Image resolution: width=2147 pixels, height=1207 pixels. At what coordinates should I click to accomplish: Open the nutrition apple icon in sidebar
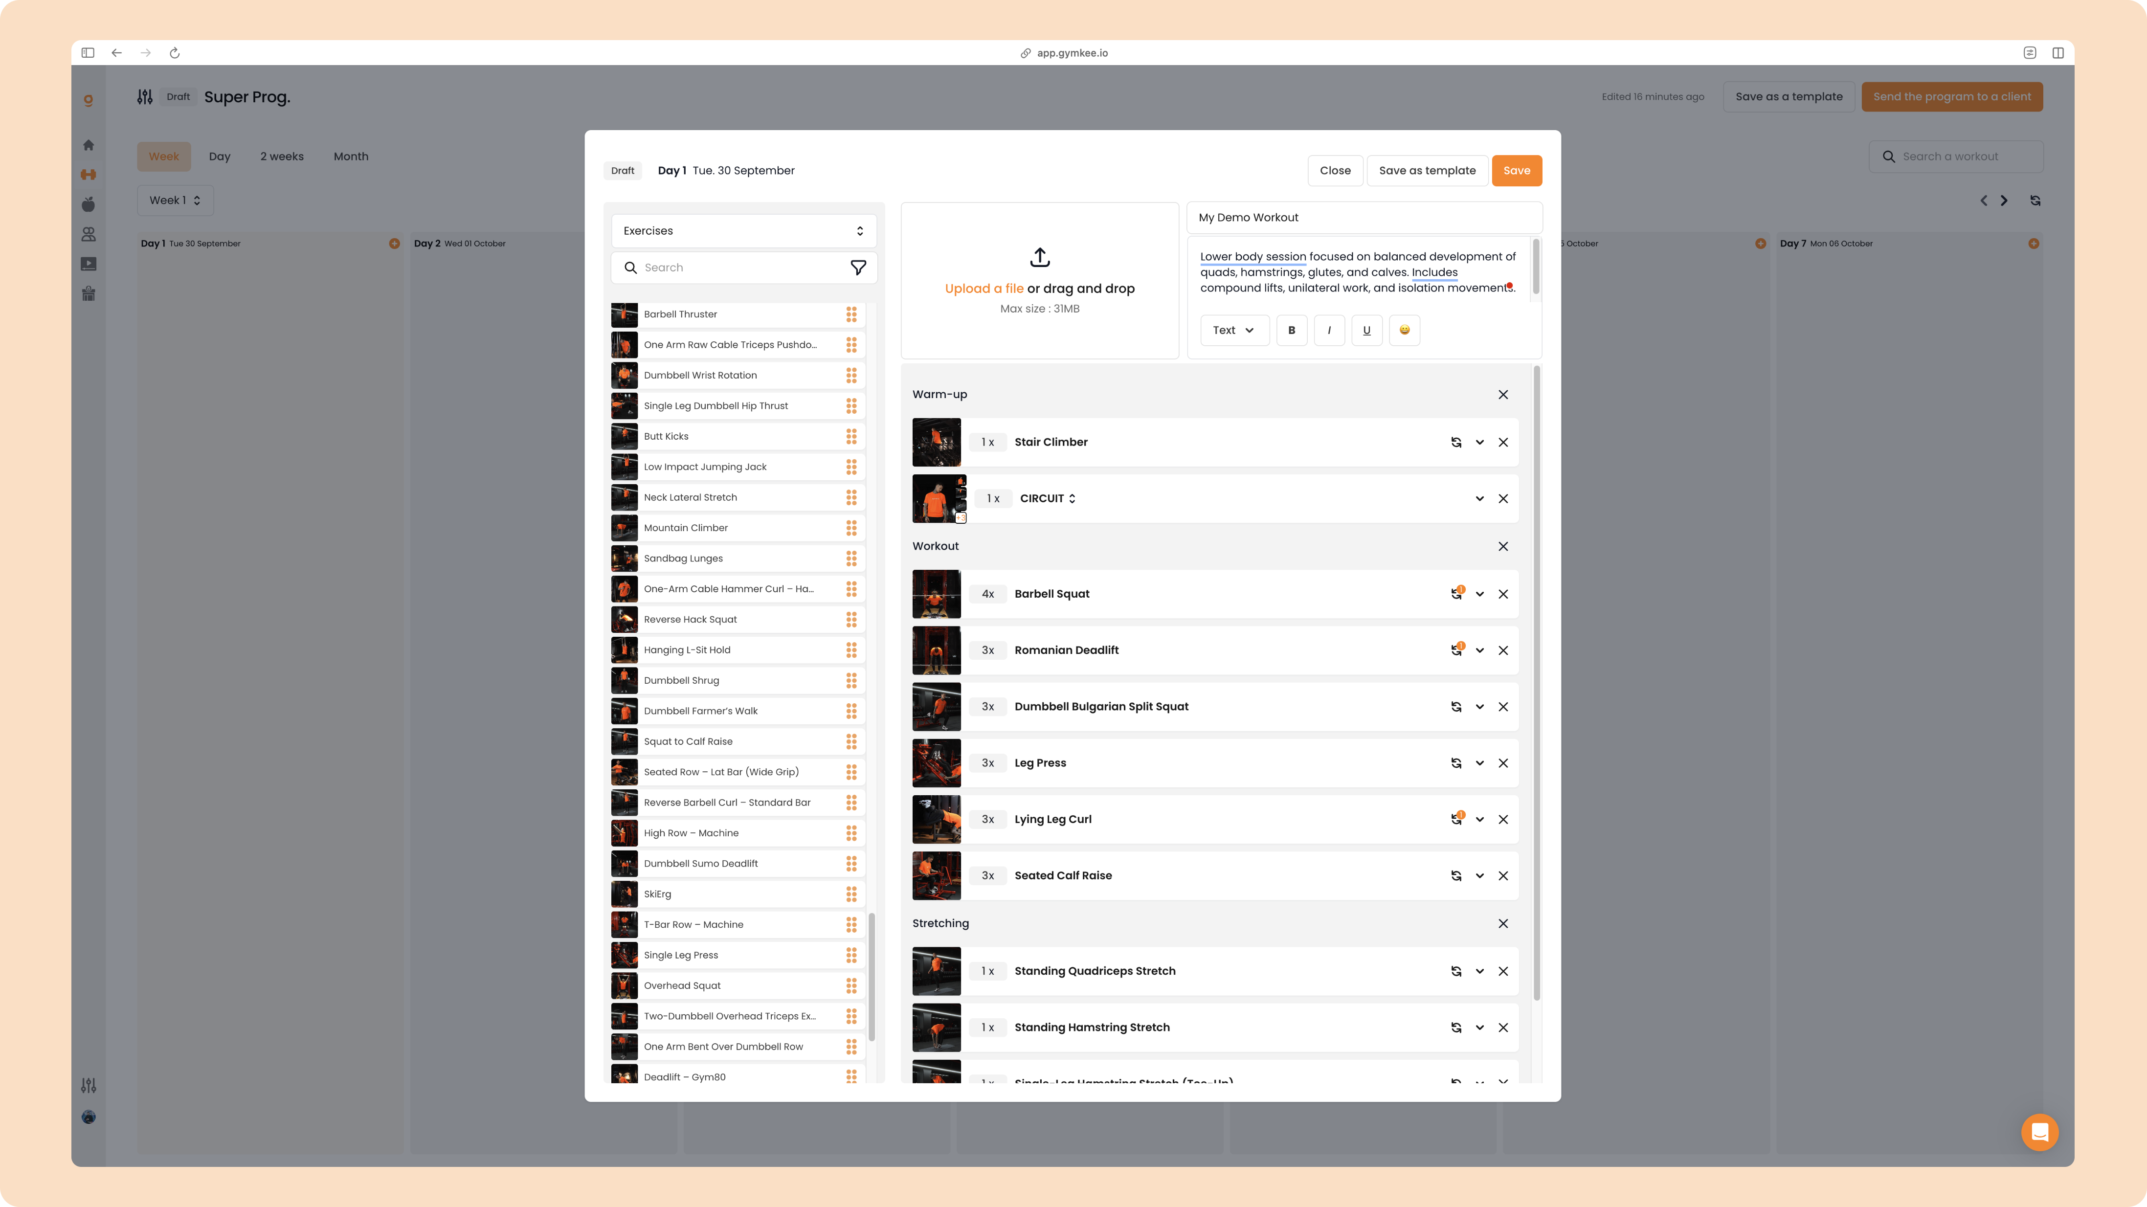point(89,204)
